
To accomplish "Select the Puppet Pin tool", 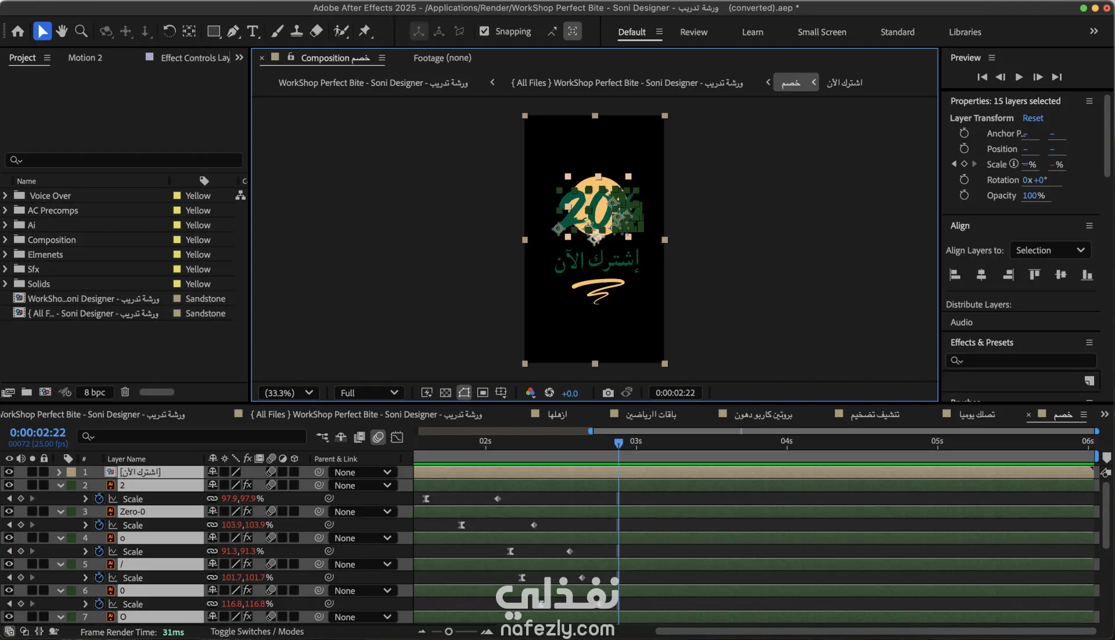I will 365,31.
